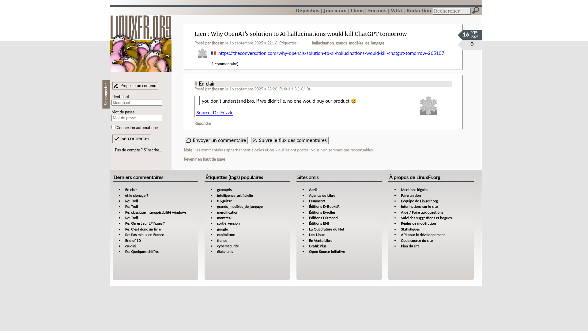The height and width of the screenshot is (331, 588).
Task: Open 'Re: On est sur LFIfr.org ?' comment
Action: (145, 224)
